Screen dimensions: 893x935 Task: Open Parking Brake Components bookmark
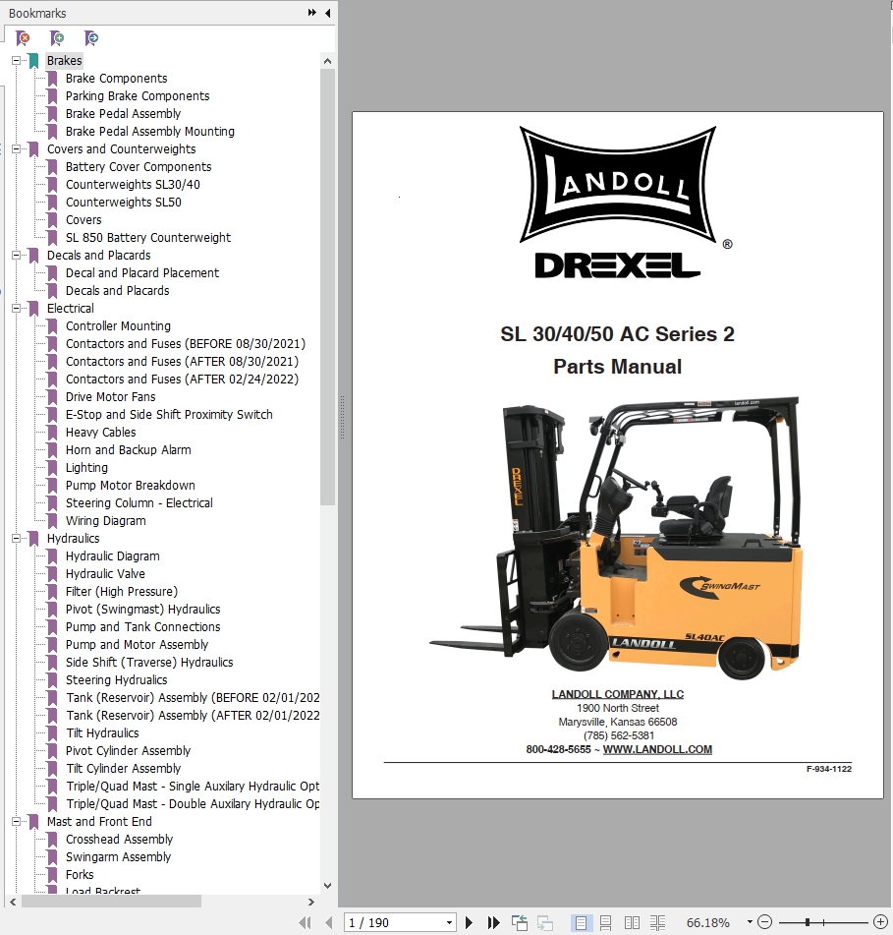(138, 96)
